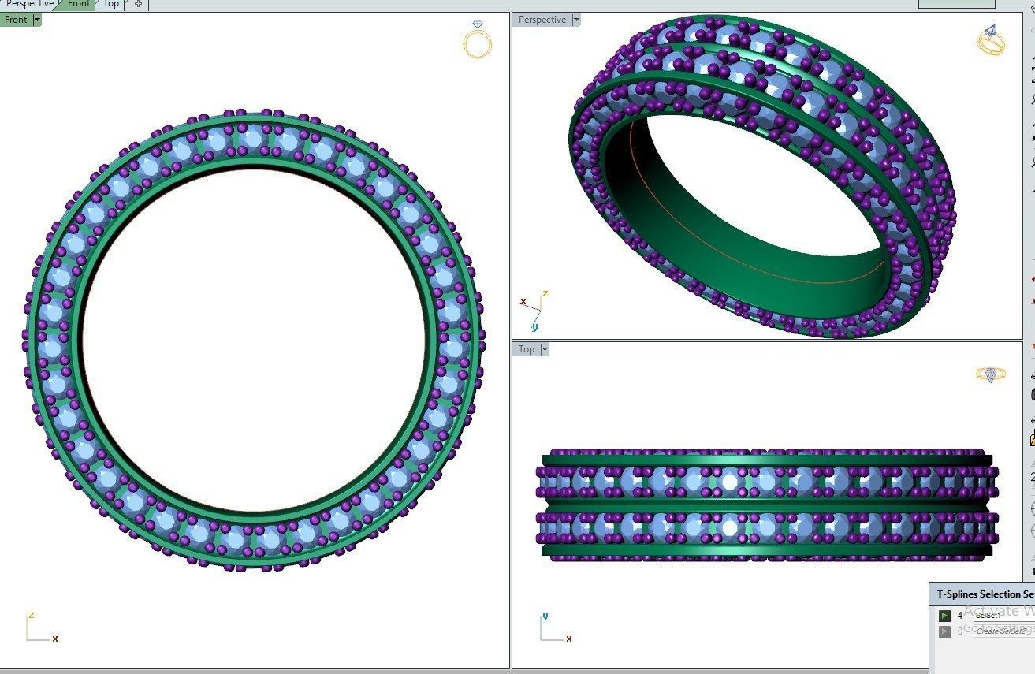Switch to the Top tab
The image size is (1035, 674).
tap(110, 4)
